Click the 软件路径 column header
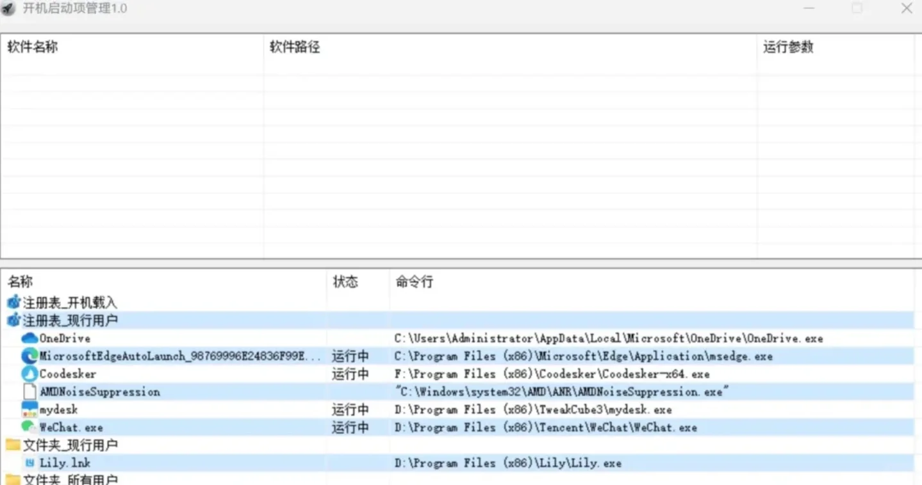 pos(295,47)
